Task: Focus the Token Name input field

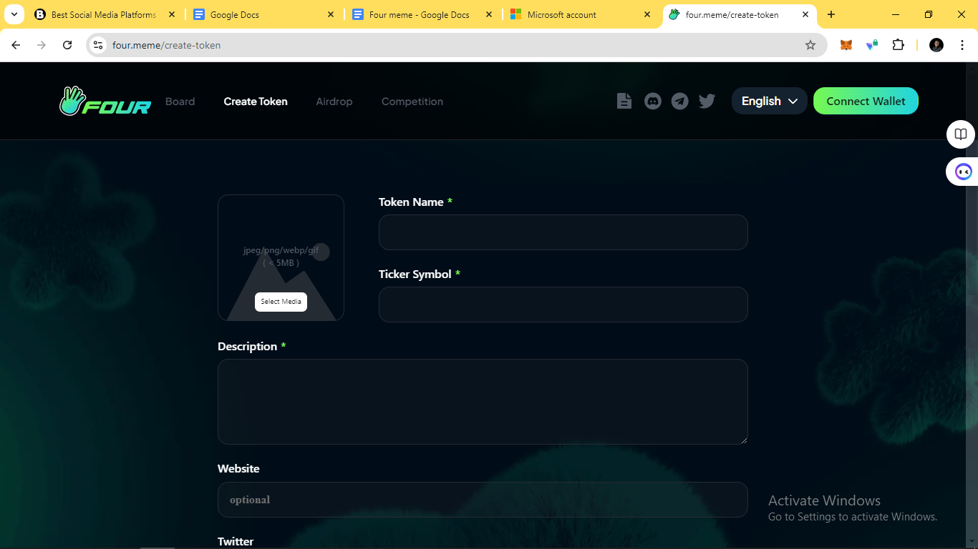Action: (x=563, y=232)
